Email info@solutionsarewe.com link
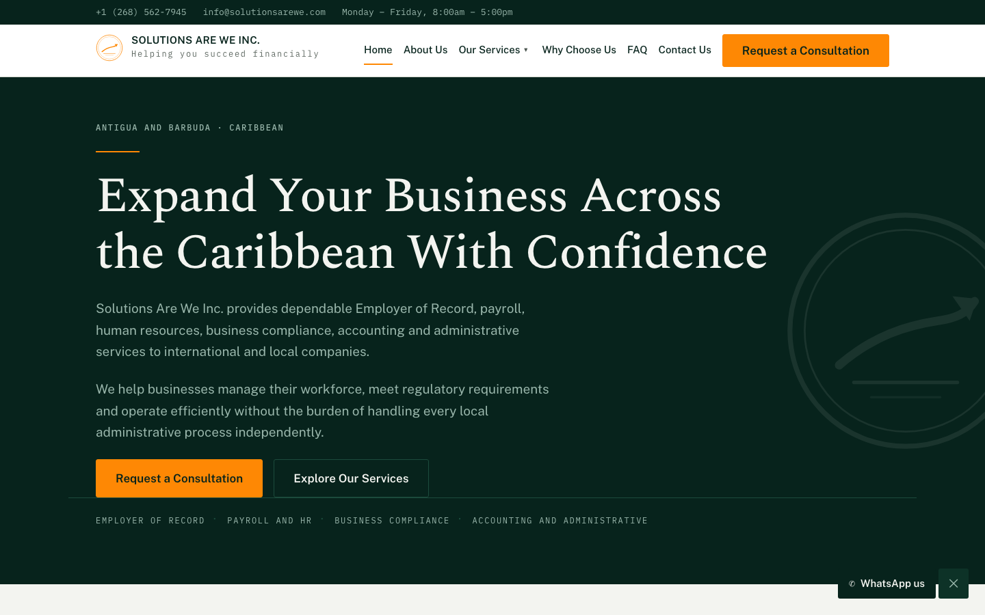The image size is (985, 615). click(264, 12)
